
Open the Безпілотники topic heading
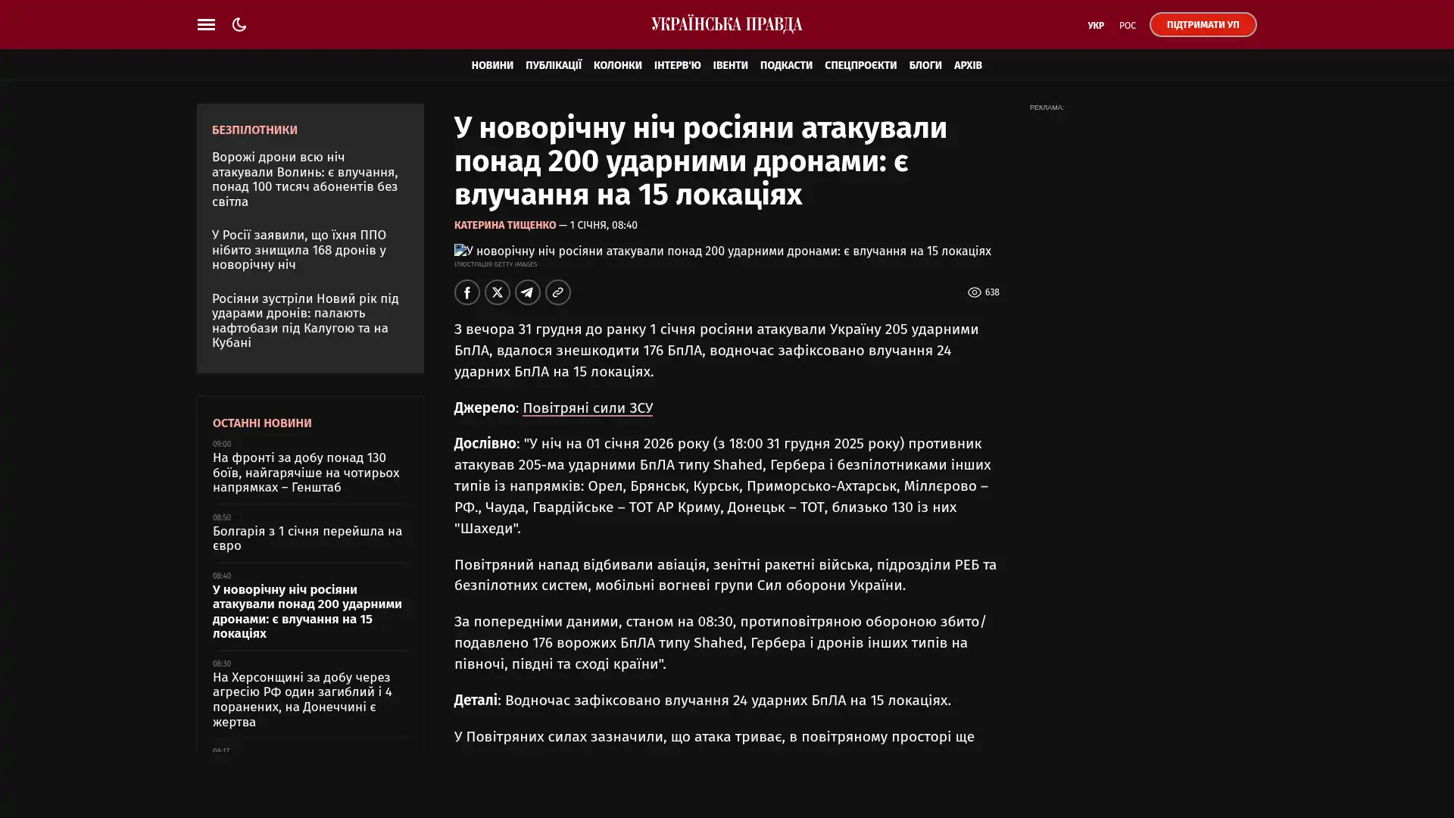point(254,130)
